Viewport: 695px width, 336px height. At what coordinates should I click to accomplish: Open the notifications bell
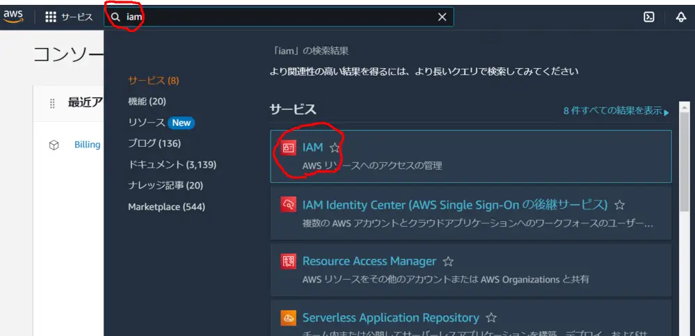pyautogui.click(x=681, y=17)
